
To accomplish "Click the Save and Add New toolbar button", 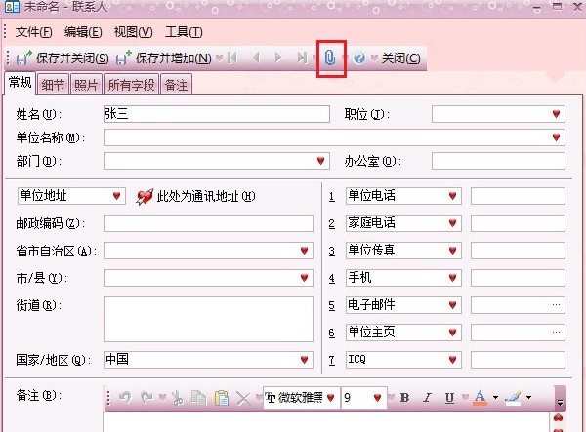I will pos(163,59).
